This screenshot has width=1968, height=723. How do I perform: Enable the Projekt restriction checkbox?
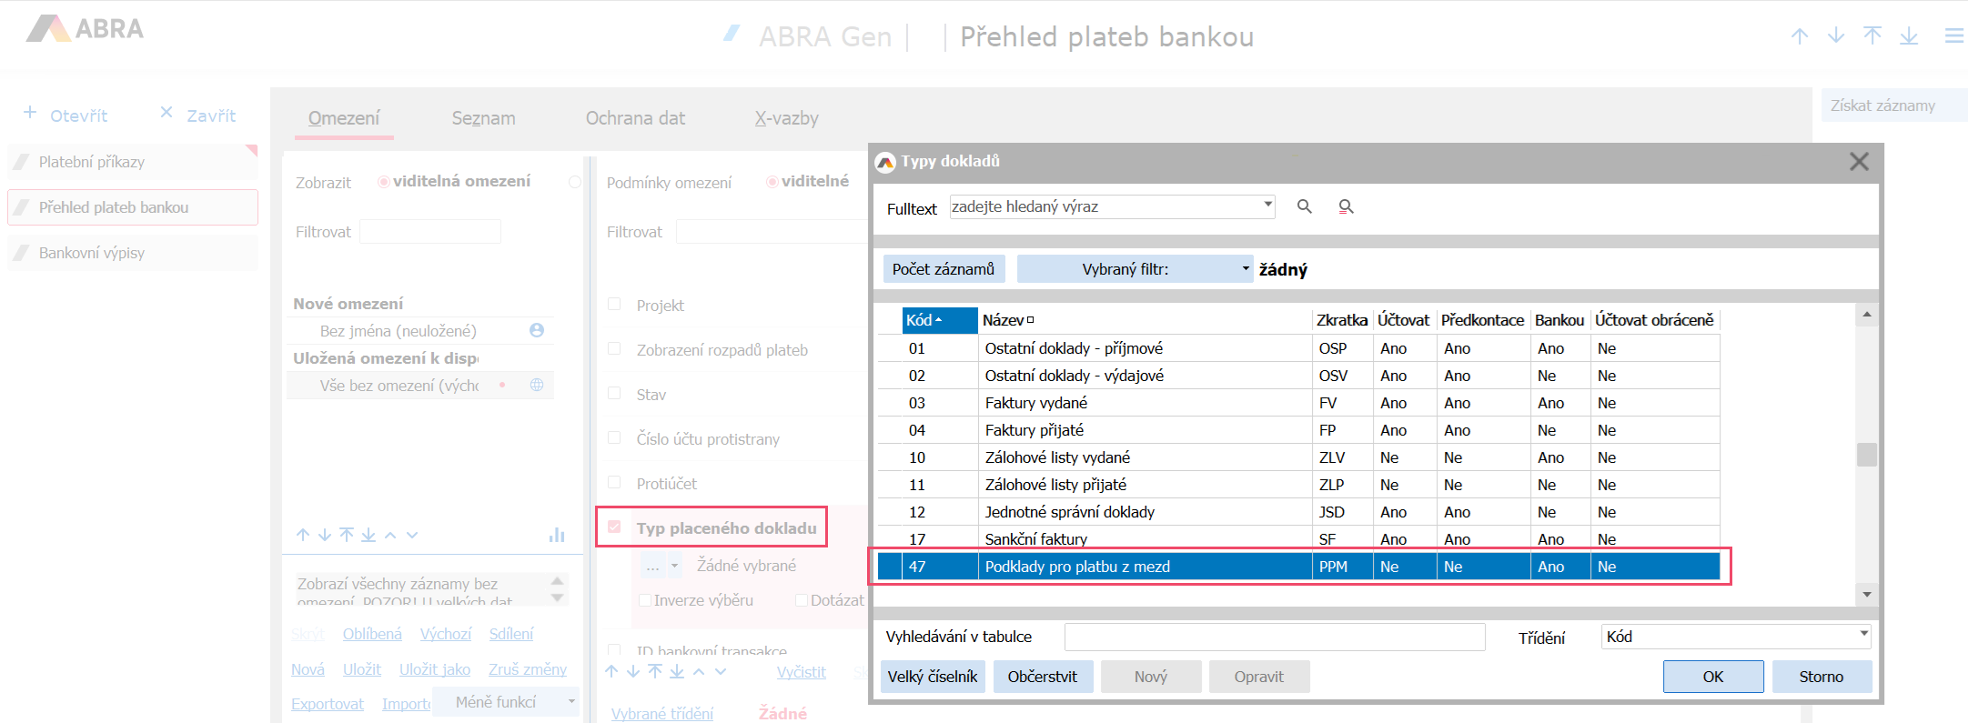pos(614,305)
